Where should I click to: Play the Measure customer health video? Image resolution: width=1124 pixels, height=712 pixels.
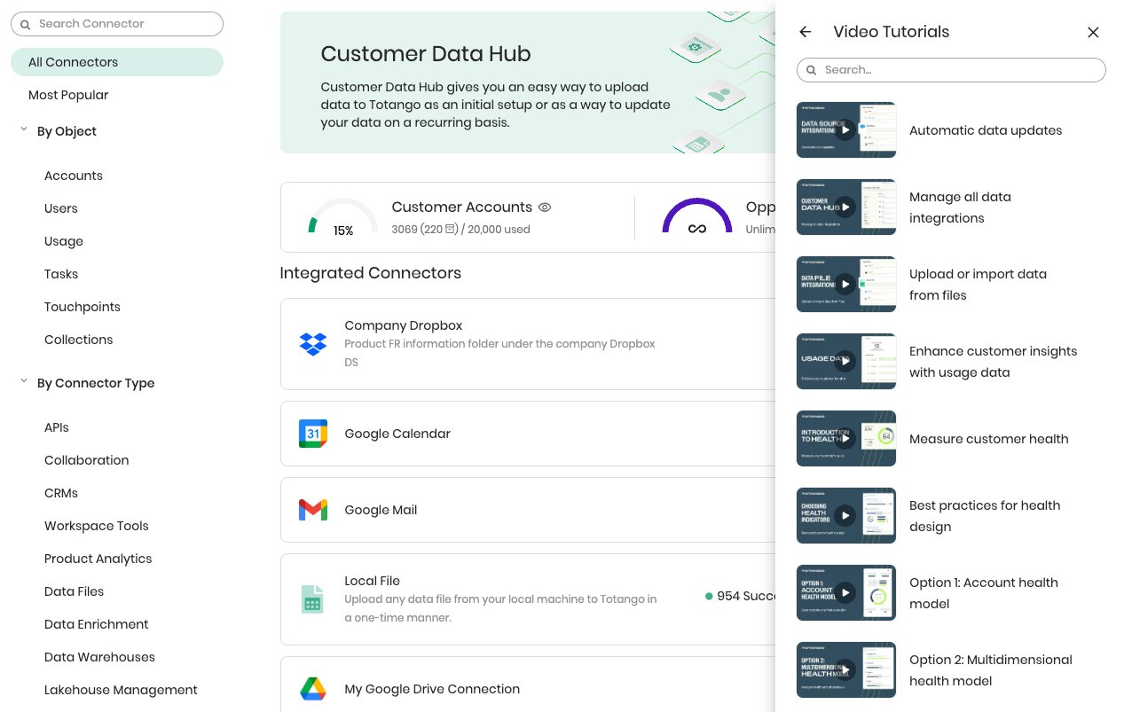tap(845, 438)
